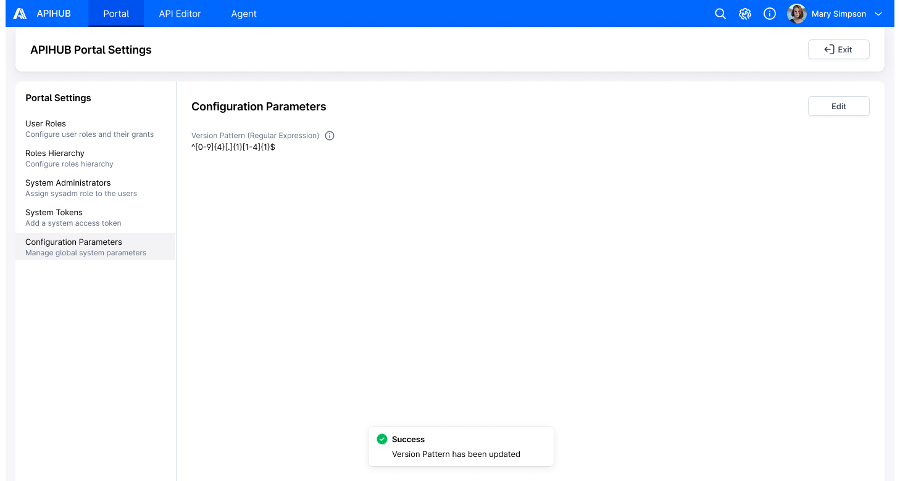Edit the Configuration Parameters
Image resolution: width=900 pixels, height=481 pixels.
point(838,106)
